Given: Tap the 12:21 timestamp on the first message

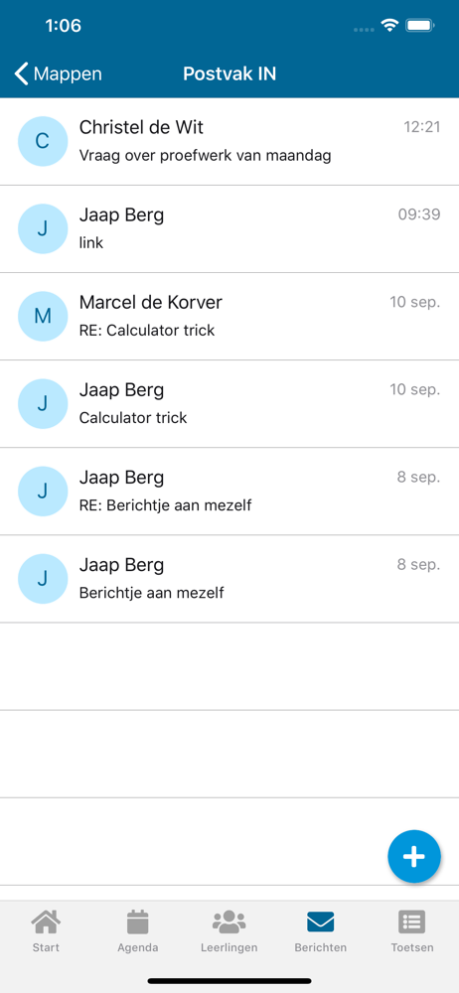Looking at the screenshot, I should [x=422, y=127].
